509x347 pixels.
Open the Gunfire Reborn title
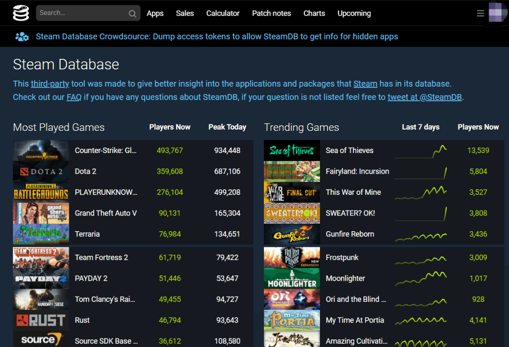tap(350, 234)
